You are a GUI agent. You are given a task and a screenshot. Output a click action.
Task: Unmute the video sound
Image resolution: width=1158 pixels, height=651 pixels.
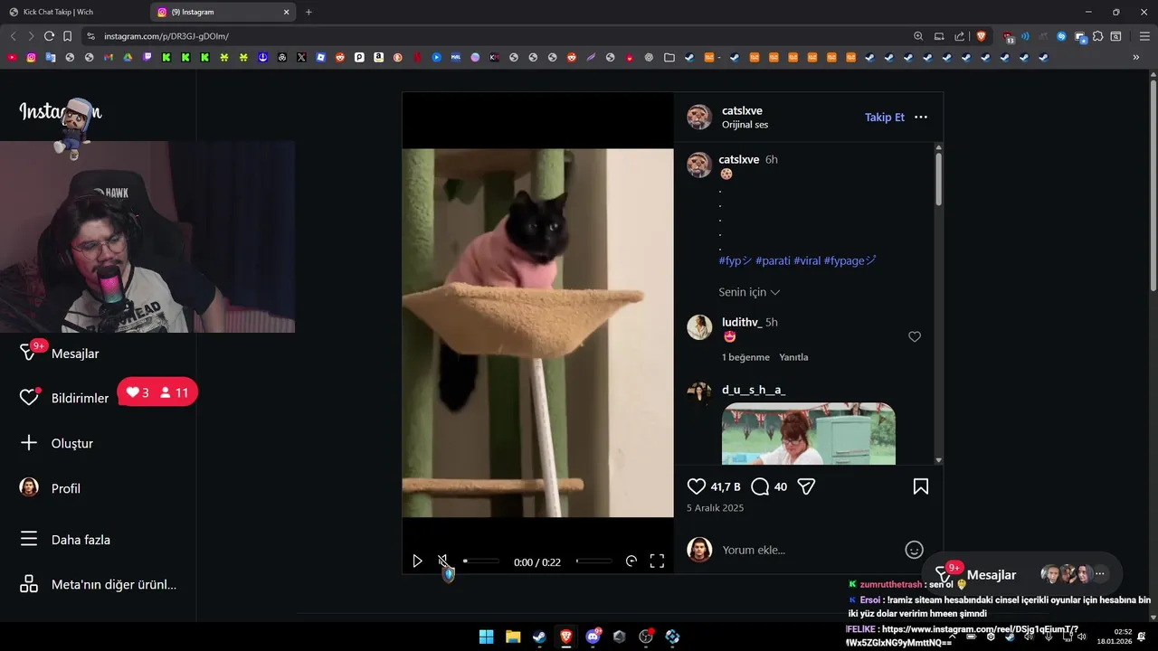pyautogui.click(x=443, y=561)
